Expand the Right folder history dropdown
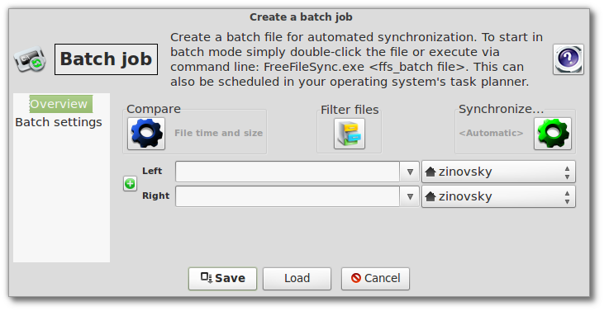This screenshot has height=311, width=604. click(x=410, y=196)
